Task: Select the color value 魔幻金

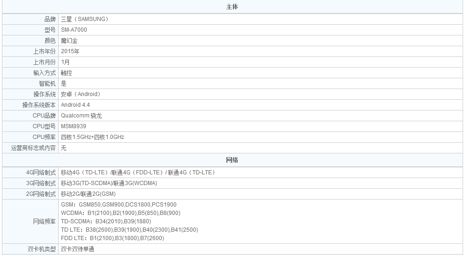Action: [69, 41]
